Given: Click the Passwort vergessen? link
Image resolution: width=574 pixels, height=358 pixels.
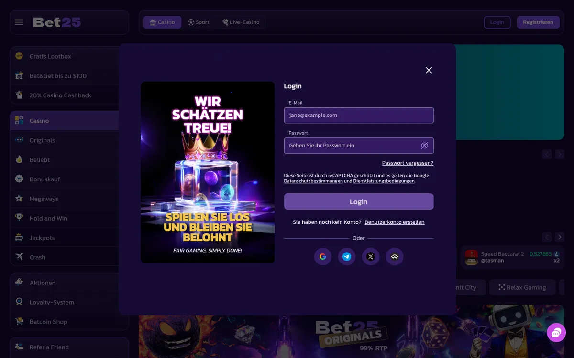Looking at the screenshot, I should coord(408,163).
